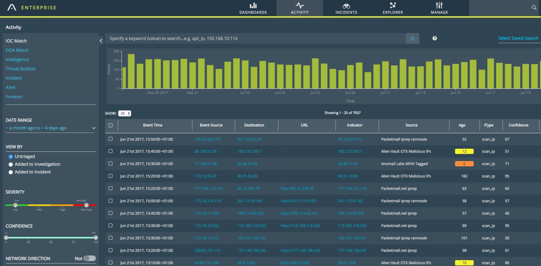The image size is (541, 266).
Task: Click the Manage sliders icon
Action: coord(439,5)
